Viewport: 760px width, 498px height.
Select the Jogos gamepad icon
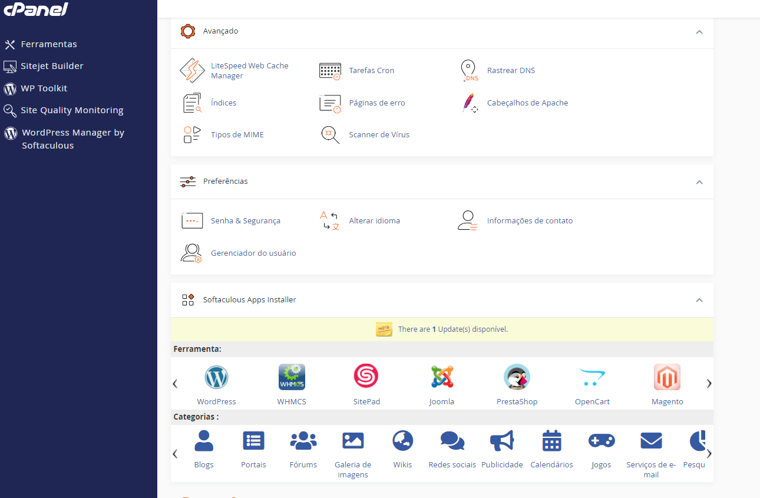602,440
